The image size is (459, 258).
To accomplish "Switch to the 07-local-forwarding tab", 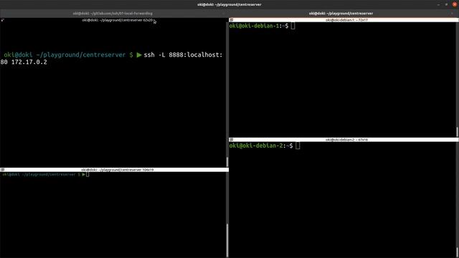I will (x=113, y=14).
